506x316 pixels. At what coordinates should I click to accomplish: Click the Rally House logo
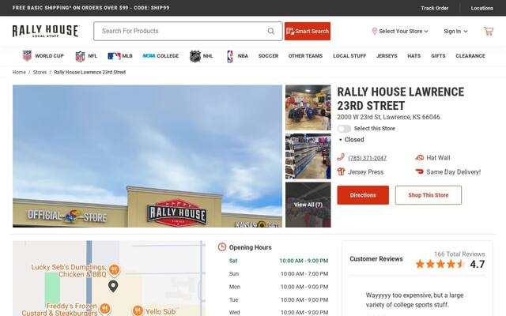[46, 31]
